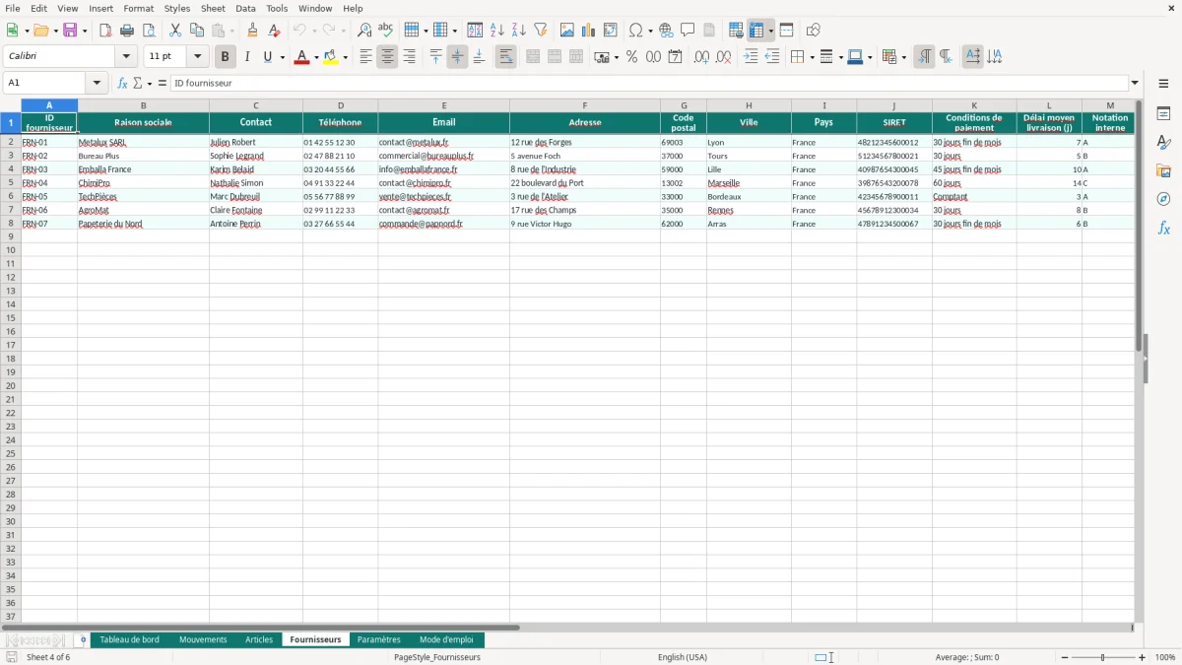Open the Data menu
Image resolution: width=1182 pixels, height=665 pixels.
point(245,8)
